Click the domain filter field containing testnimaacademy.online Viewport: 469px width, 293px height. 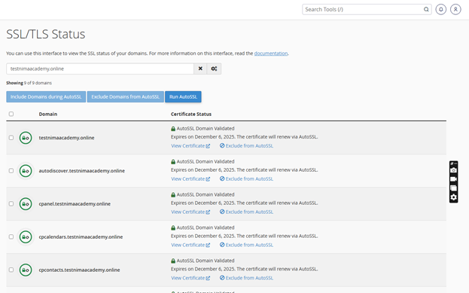100,69
